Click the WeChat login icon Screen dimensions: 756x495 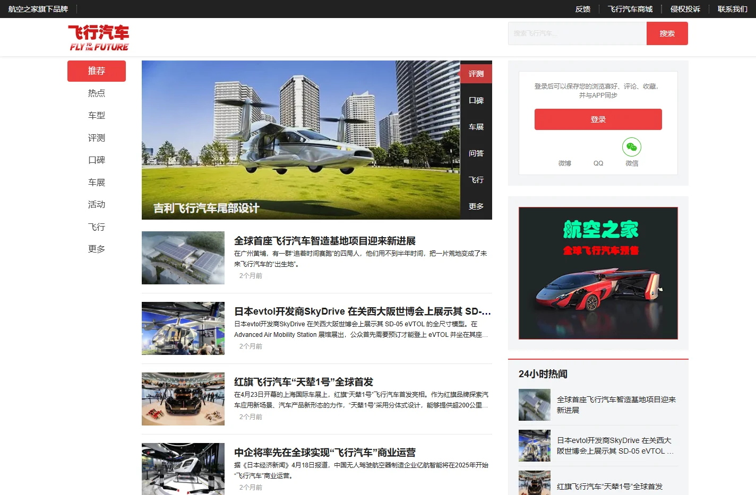tap(631, 147)
